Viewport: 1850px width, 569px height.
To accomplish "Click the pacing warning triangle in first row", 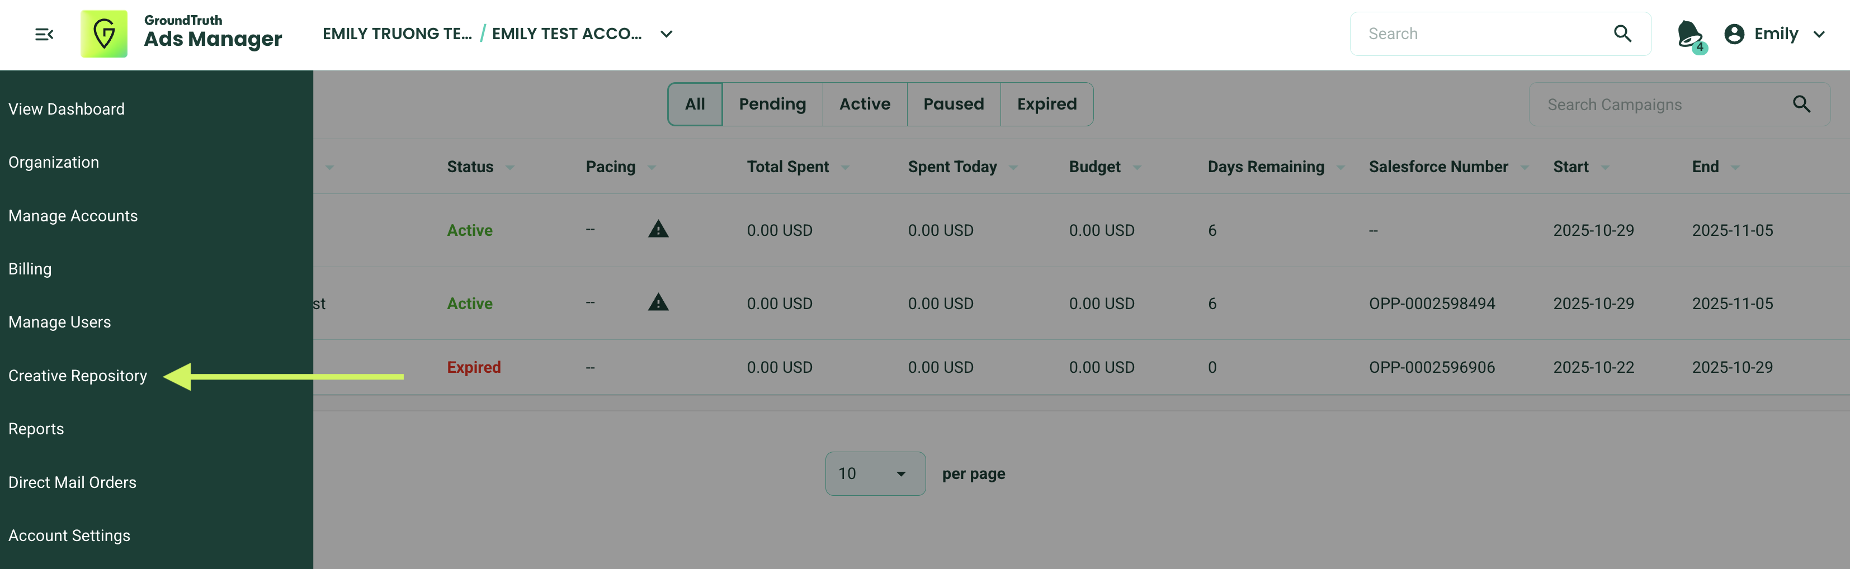I will (658, 230).
